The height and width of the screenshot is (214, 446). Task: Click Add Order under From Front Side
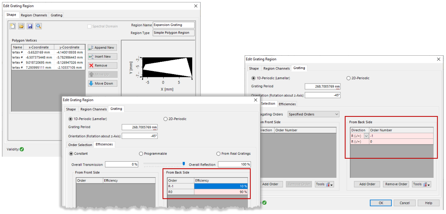[x=270, y=184]
